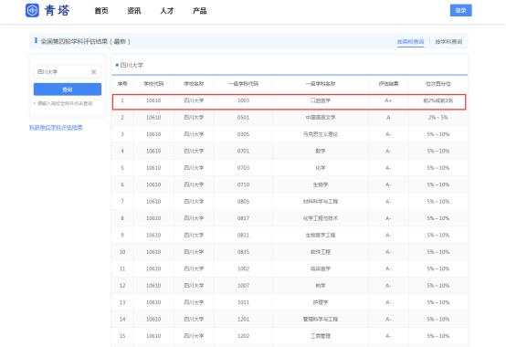Screen dimensions: 506x347
Task: Select the 软件工程 table row
Action: [x=290, y=252]
